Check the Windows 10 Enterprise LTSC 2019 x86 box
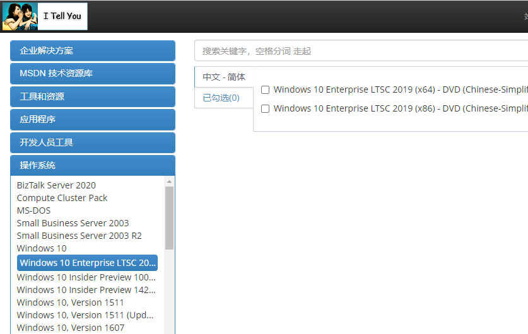This screenshot has height=334, width=528. coord(265,109)
